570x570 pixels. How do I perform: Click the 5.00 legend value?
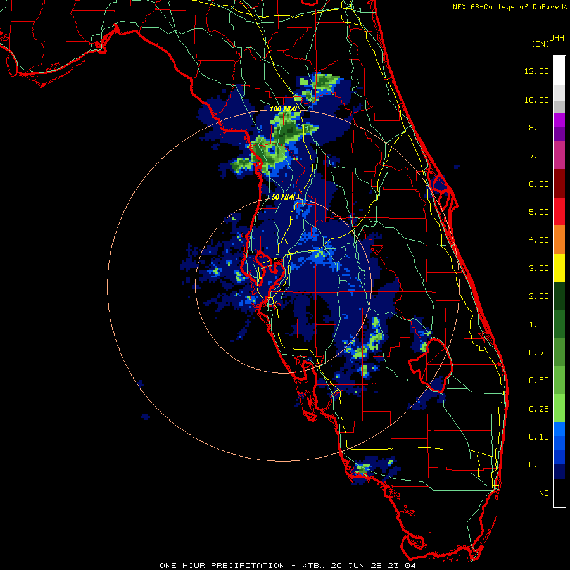[539, 212]
